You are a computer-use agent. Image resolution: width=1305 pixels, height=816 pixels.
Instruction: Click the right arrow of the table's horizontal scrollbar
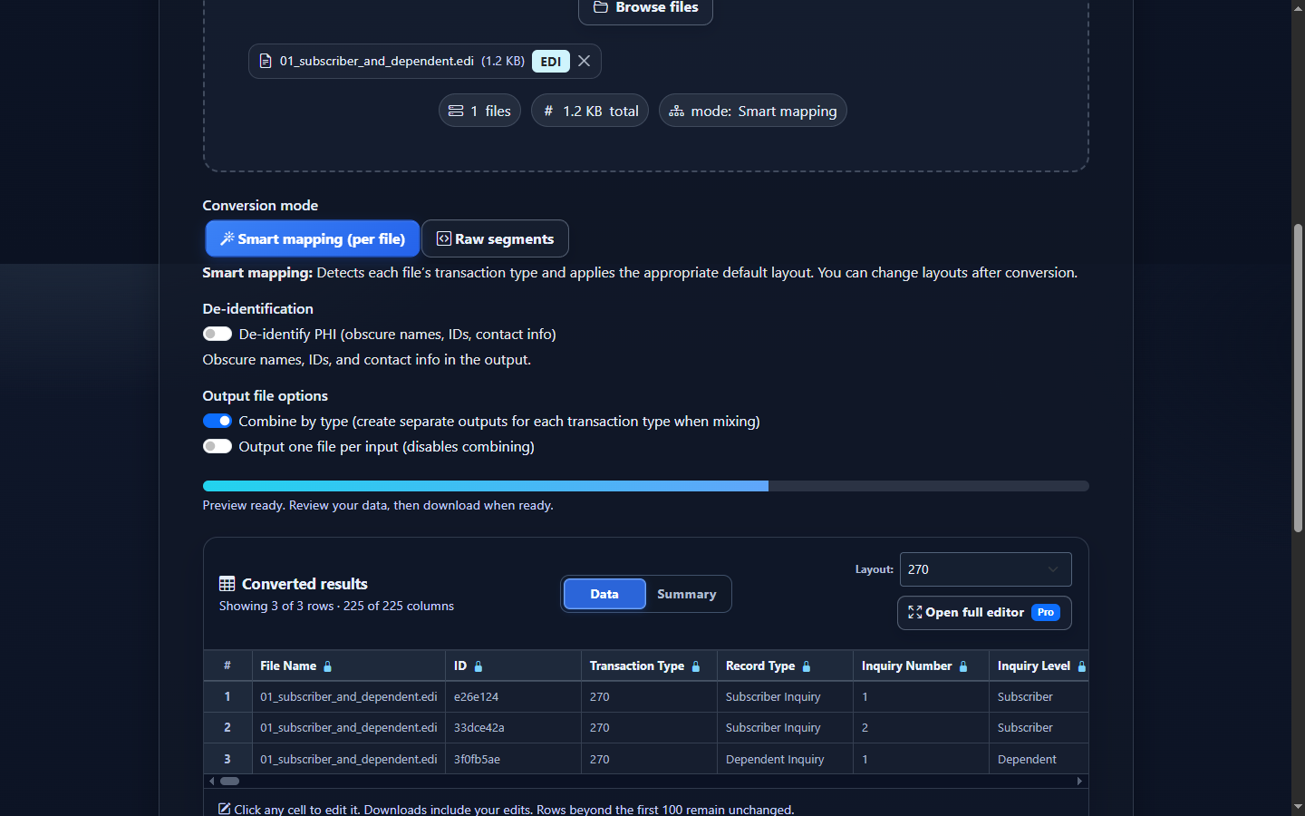coord(1079,781)
